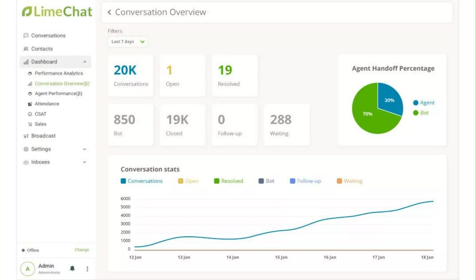
Task: Click the Dashboard bar chart icon
Action: pos(26,62)
